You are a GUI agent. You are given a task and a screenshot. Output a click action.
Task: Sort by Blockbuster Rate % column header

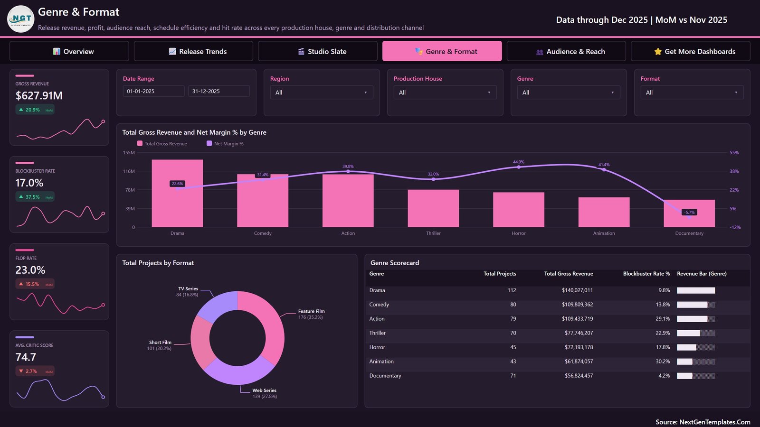tap(646, 274)
